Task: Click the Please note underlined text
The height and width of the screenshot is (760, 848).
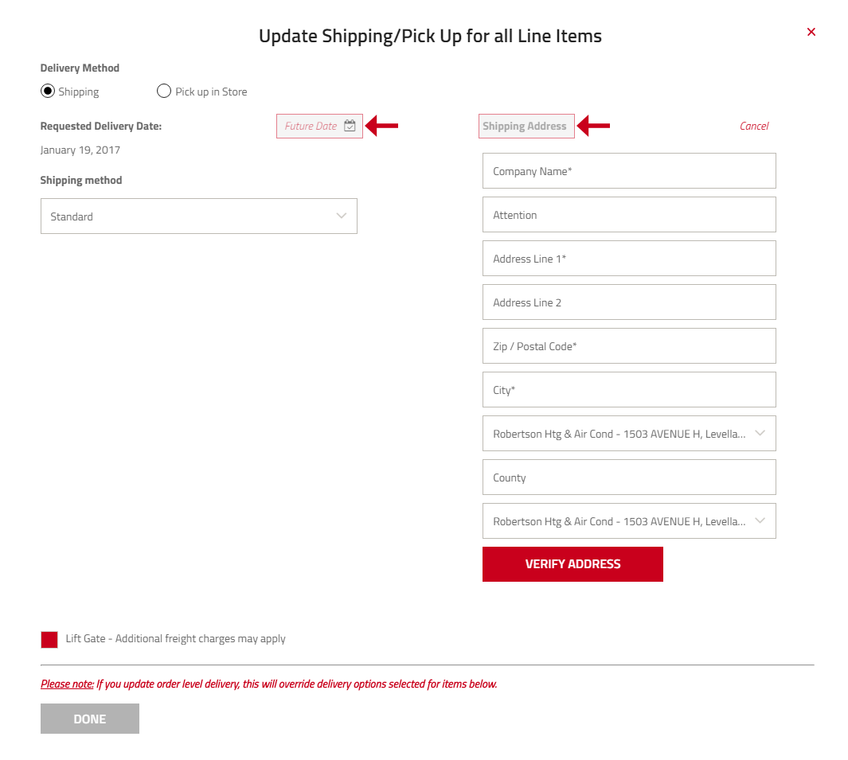Action: 67,684
